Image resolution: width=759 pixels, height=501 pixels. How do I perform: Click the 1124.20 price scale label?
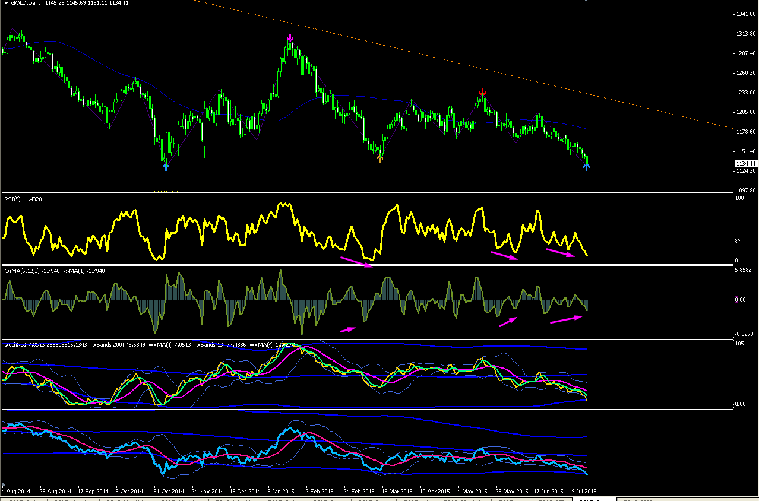(745, 171)
